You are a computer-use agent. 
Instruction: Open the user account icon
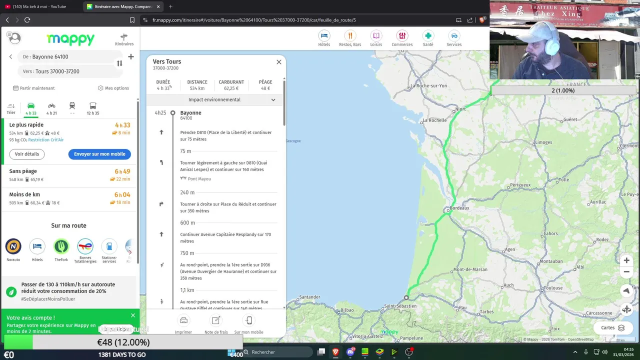click(x=14, y=38)
